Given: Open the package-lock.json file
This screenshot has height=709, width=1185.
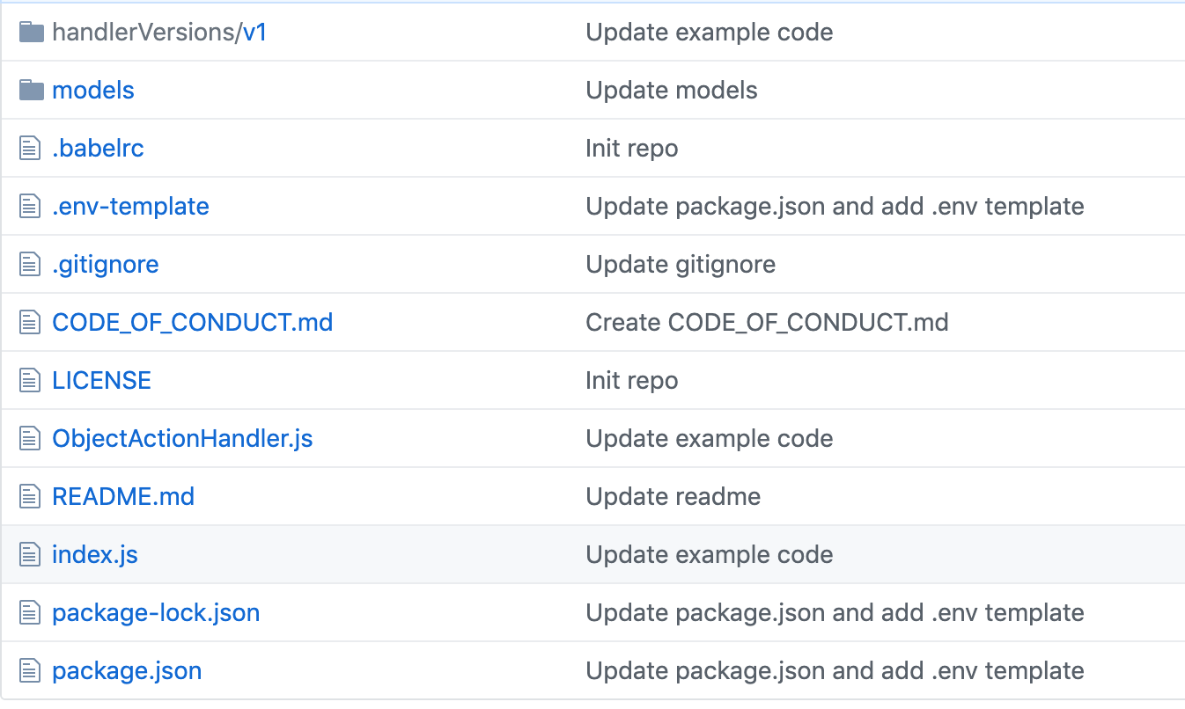Looking at the screenshot, I should 156,612.
